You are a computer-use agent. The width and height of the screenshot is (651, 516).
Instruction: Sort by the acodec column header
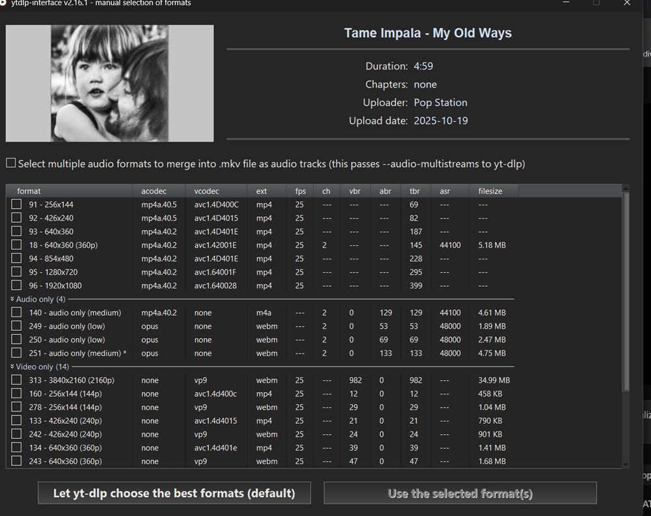[x=159, y=191]
